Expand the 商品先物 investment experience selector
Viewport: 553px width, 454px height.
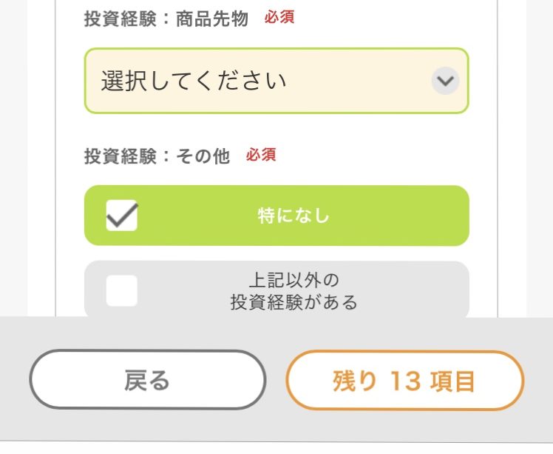[276, 81]
